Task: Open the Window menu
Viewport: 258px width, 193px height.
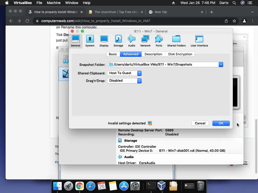Action: pyautogui.click(x=72, y=3)
